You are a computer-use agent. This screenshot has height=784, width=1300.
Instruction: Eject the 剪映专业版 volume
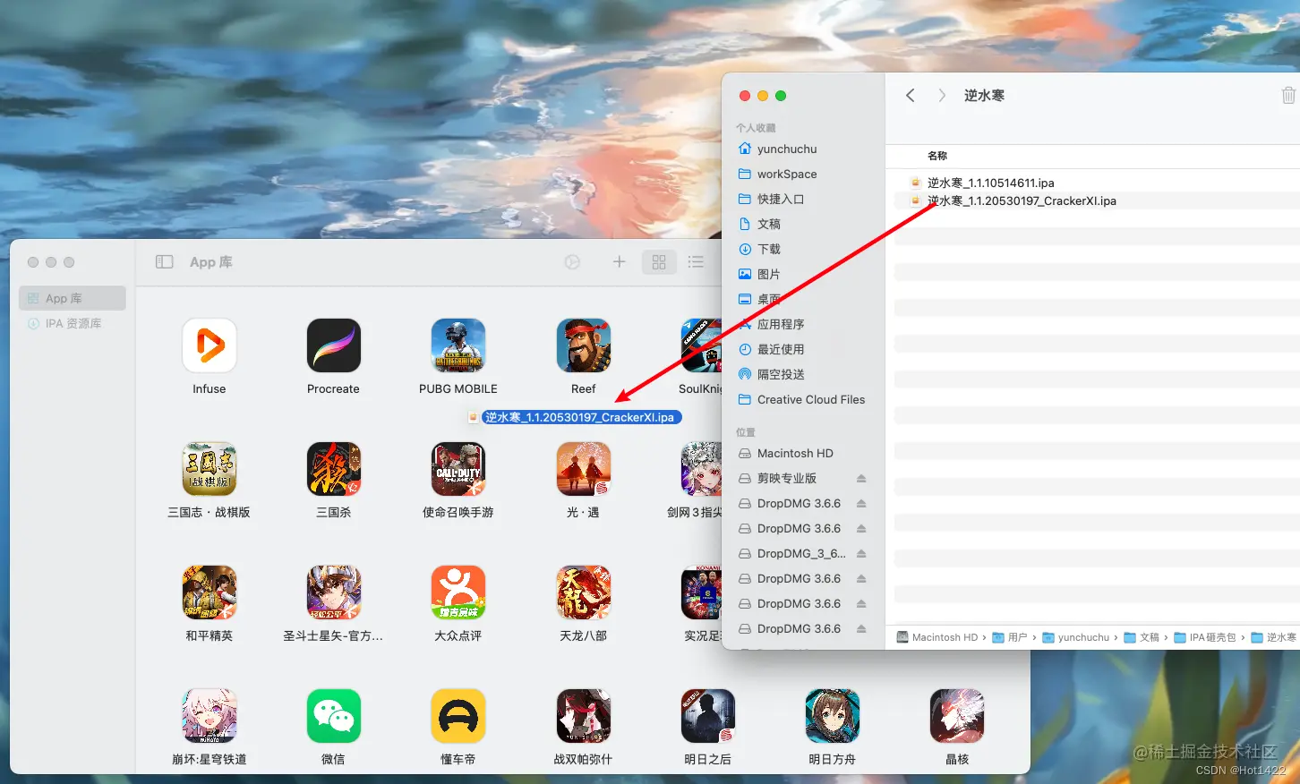point(861,478)
